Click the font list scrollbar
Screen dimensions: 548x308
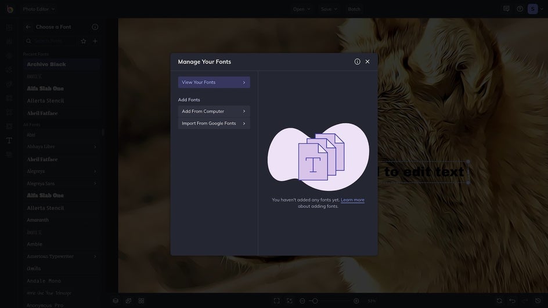tap(103, 133)
